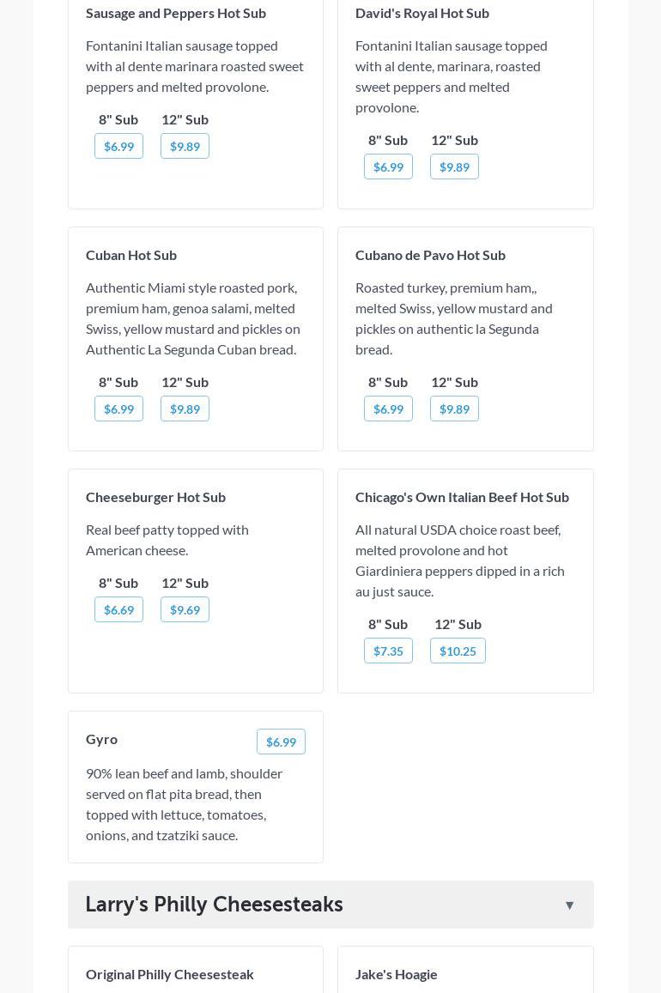
Task: Open the Gyro item title
Action: click(101, 739)
